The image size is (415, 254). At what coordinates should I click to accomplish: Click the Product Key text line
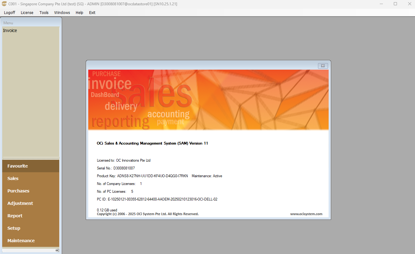142,176
